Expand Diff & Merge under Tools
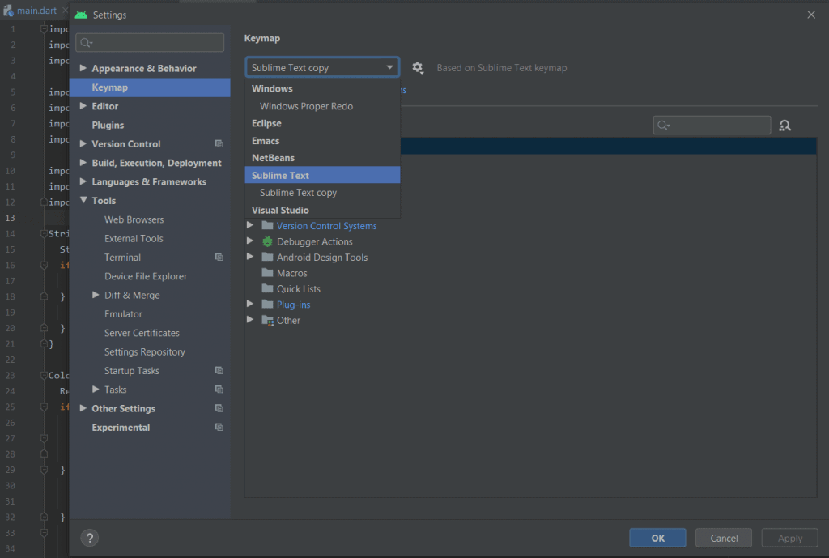 click(x=96, y=295)
